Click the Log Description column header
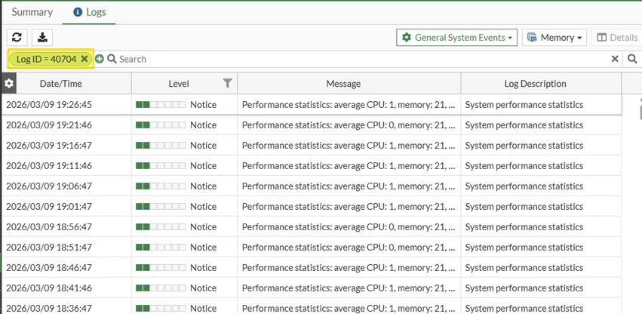 point(535,84)
